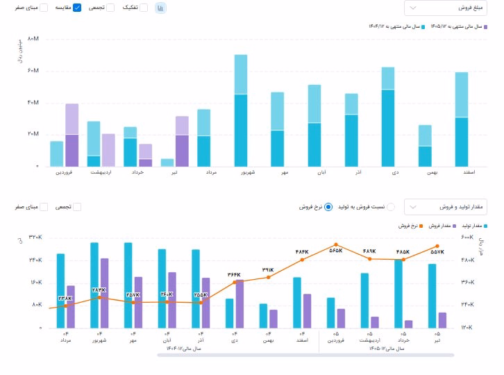The width and height of the screenshot is (504, 375).
Task: Open the مقدار تولید و فروش dropdown
Action: pyautogui.click(x=446, y=207)
